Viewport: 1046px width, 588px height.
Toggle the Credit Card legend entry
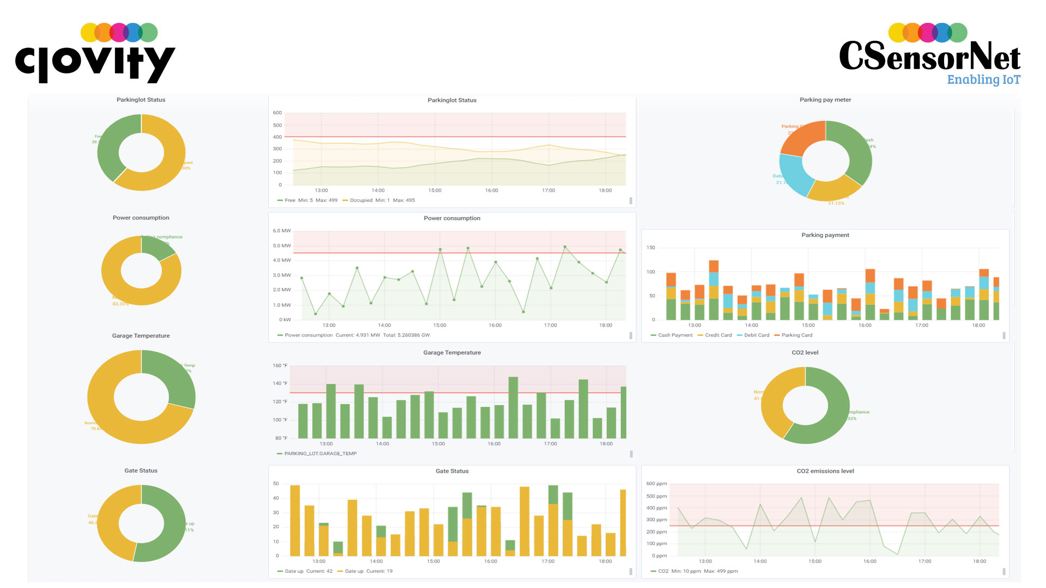point(715,335)
